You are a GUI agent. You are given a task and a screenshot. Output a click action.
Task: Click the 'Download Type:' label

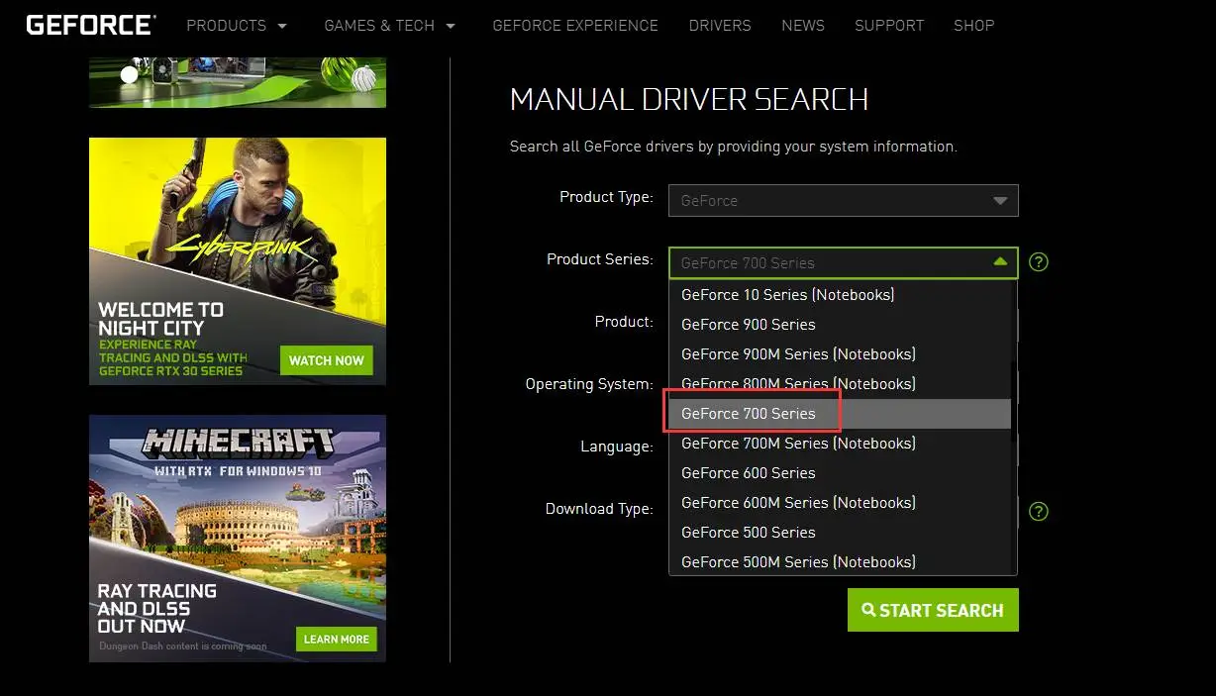coord(599,509)
